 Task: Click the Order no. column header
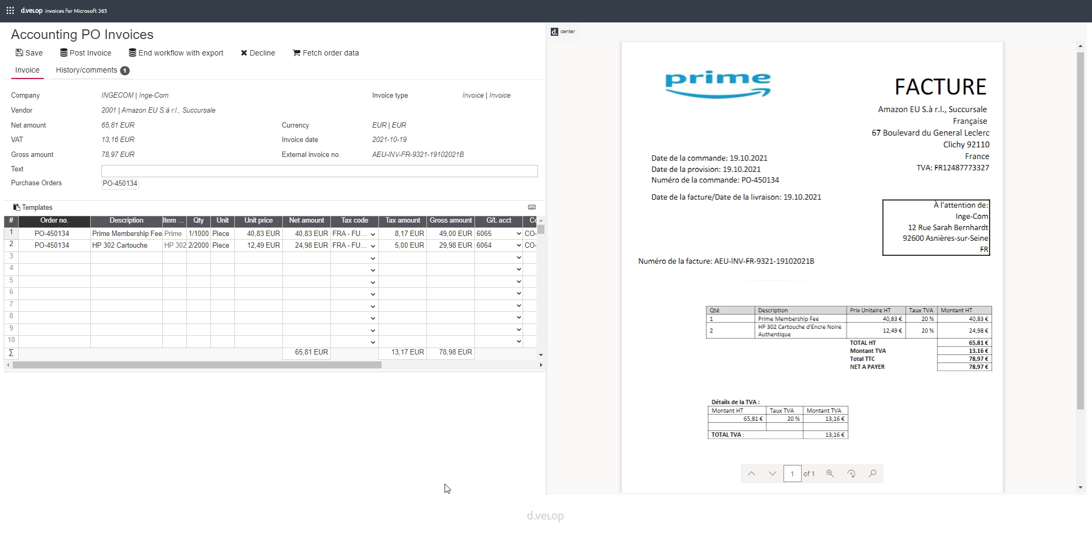[54, 220]
